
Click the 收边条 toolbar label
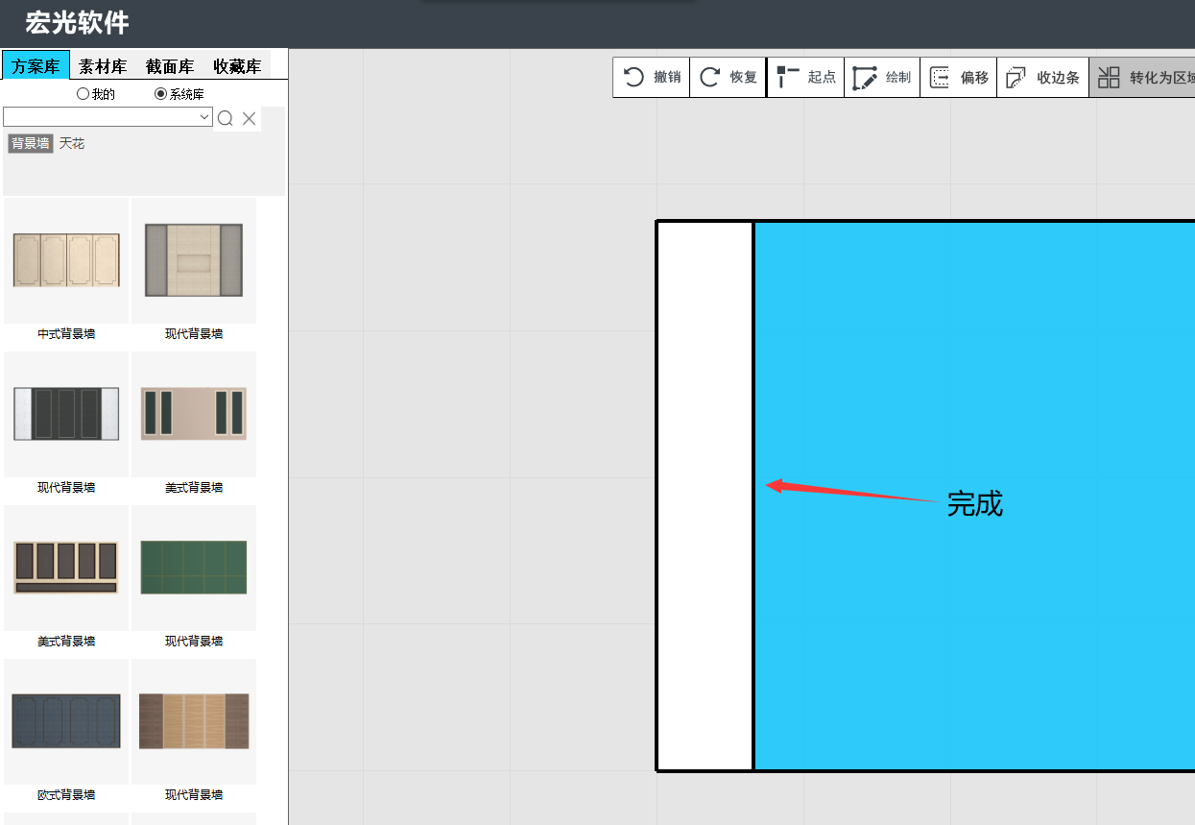click(x=1058, y=78)
